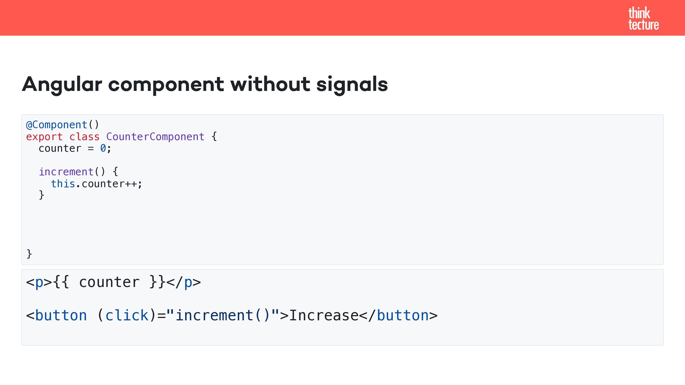Click the Thinktecture logo in the header
This screenshot has width=685, height=385.
click(643, 19)
